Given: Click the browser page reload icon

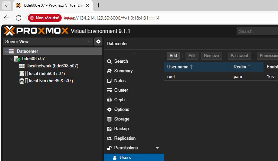Looking at the screenshot, I should 19,18.
